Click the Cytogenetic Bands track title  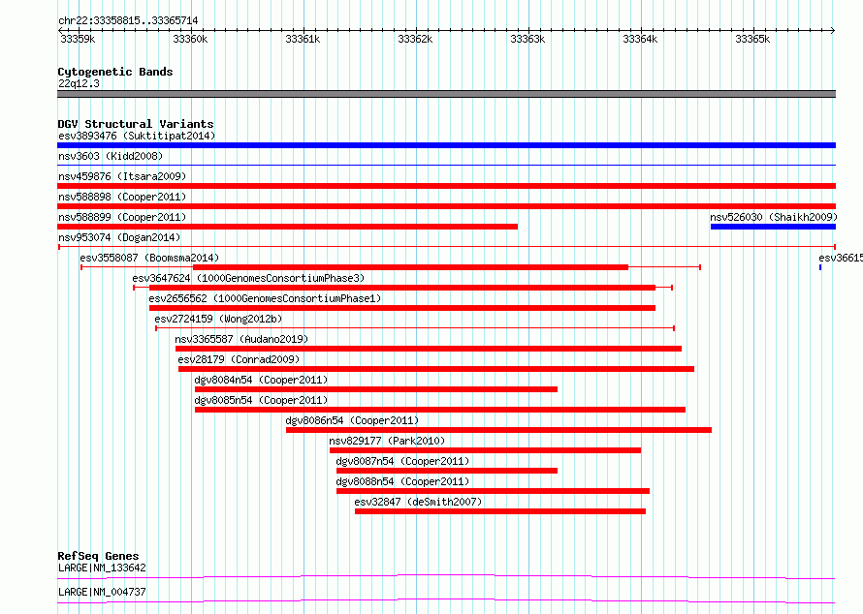pos(115,72)
